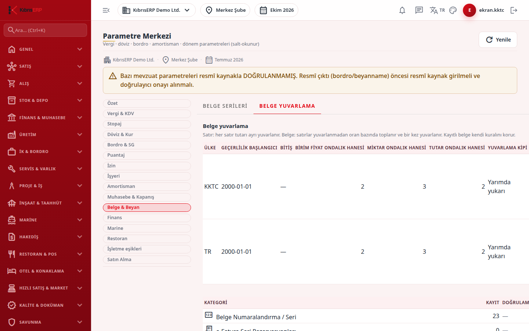Click the Belge Numaralandırma / Seri row text
Viewport: 529px width, 331px height.
click(256, 317)
